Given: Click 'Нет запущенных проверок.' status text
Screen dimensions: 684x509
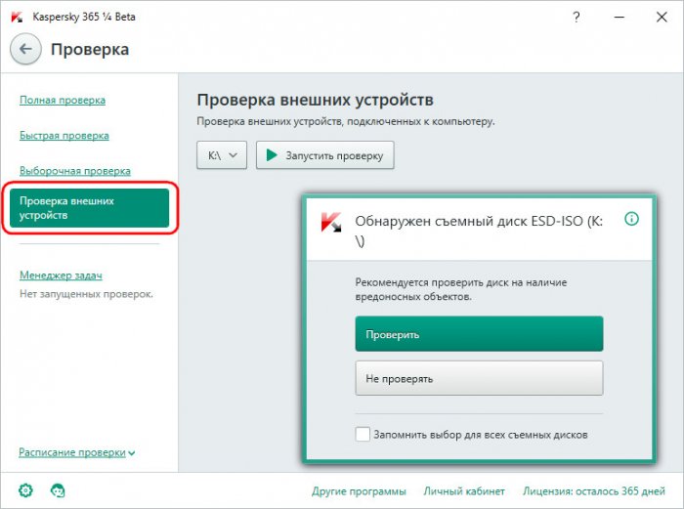Looking at the screenshot, I should pos(86,294).
